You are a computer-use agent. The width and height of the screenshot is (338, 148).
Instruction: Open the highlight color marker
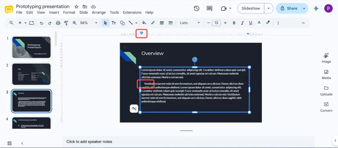[x=268, y=23]
